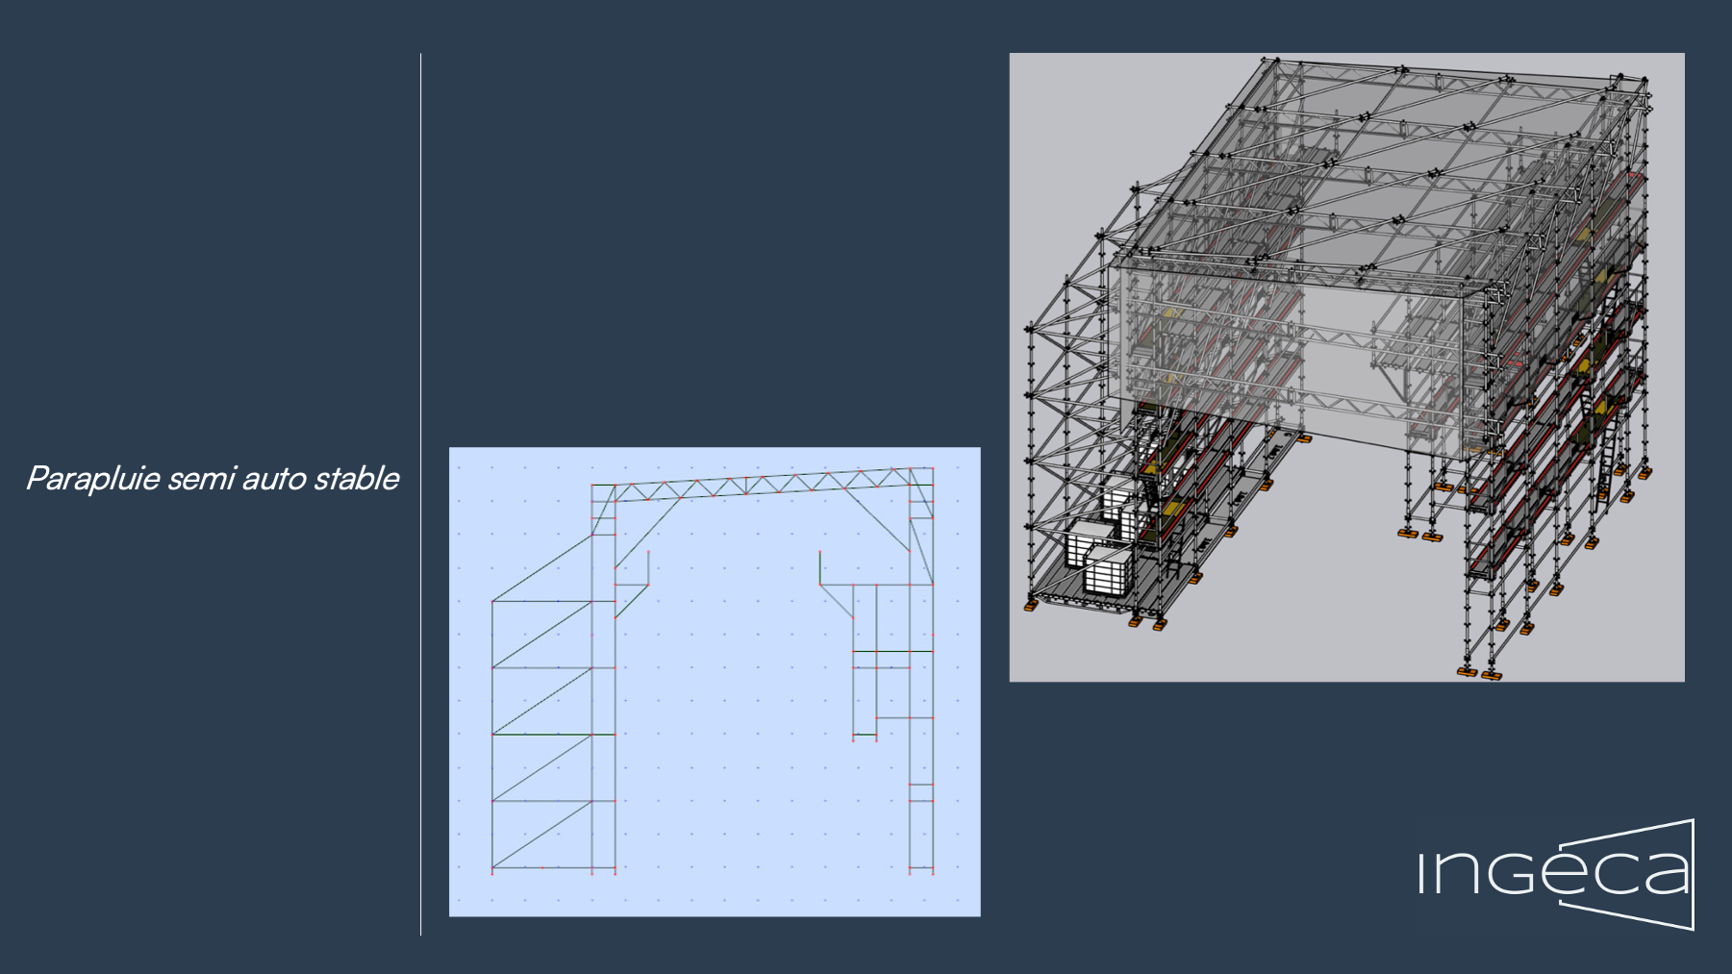This screenshot has height=974, width=1732.
Task: Click the INGECA logo
Action: [x=1555, y=873]
